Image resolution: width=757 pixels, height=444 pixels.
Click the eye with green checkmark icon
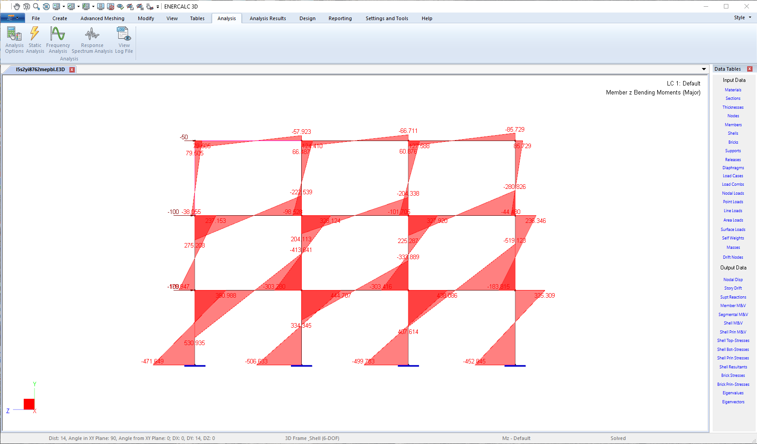pos(120,6)
